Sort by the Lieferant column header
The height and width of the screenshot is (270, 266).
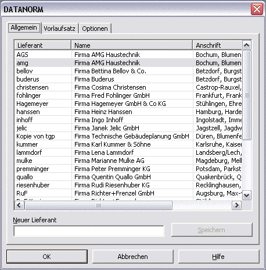tap(42, 45)
